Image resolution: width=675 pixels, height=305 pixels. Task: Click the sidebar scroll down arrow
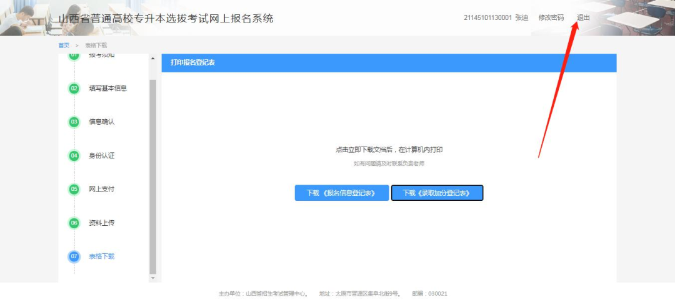click(x=153, y=278)
